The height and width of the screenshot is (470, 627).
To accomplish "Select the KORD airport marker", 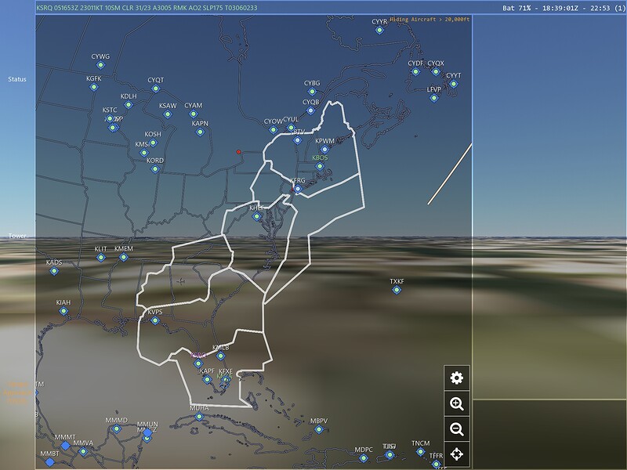I will point(155,169).
